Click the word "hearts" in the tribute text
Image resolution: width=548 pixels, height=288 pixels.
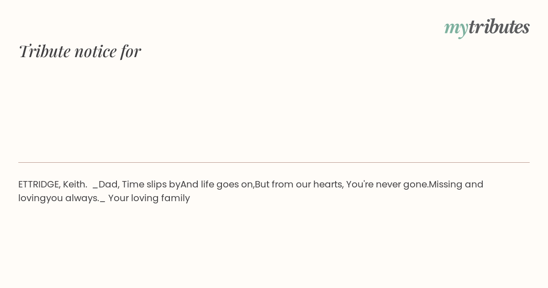pos(328,184)
